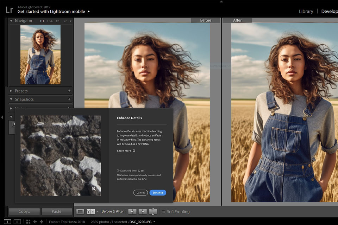Open the Learn More link
338x225 pixels.
[x=124, y=151]
